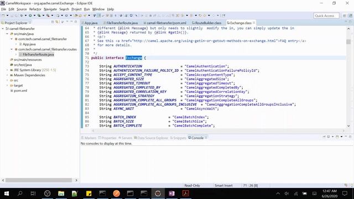The image size is (354, 199).
Task: Open Sticky Notes yellow taskbar icon
Action: click(88, 193)
